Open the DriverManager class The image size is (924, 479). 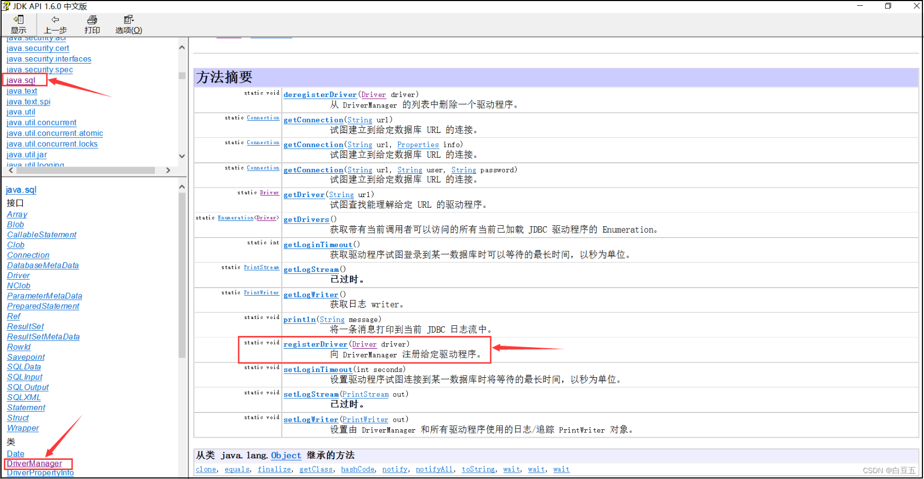[x=34, y=464]
